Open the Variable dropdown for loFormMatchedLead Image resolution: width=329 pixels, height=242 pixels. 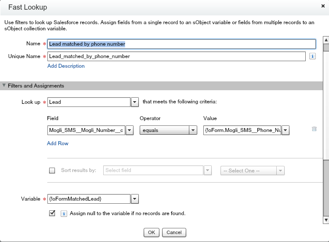pyautogui.click(x=135, y=199)
